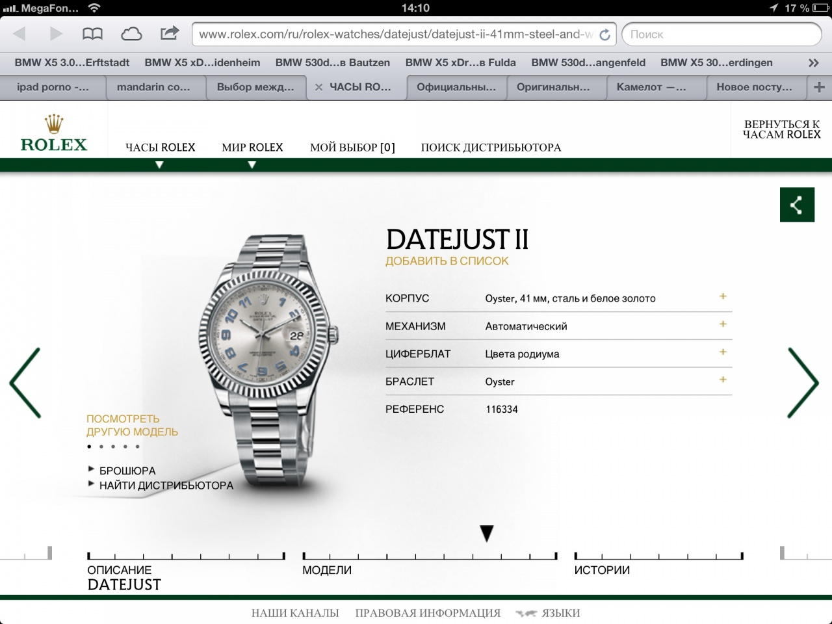Open Safari bookmarks book icon
Screen dimensions: 832x624
(92, 34)
